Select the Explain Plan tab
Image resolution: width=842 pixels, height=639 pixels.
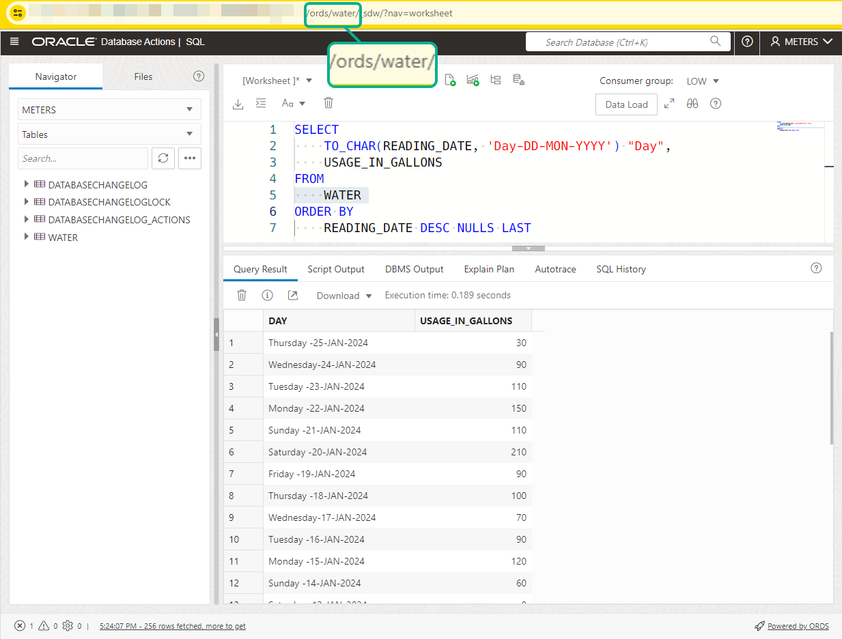pyautogui.click(x=489, y=269)
